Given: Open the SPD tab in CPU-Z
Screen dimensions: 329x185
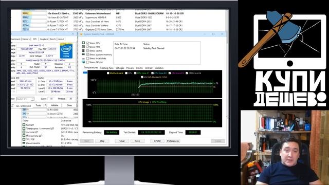Looking at the screenshot, I should pos(35,39).
